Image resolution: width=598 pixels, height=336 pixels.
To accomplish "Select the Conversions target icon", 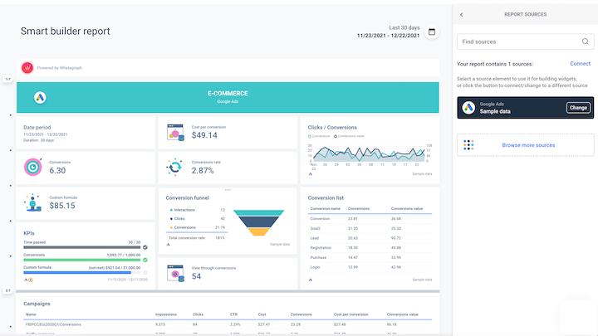I will click(33, 167).
